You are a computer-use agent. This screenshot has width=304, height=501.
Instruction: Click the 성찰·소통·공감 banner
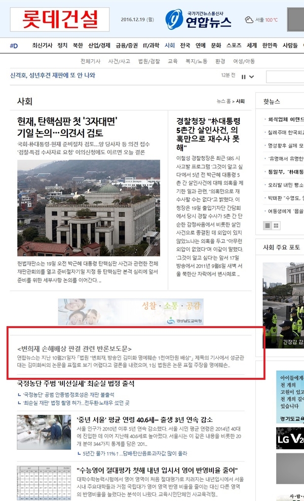tap(131, 312)
